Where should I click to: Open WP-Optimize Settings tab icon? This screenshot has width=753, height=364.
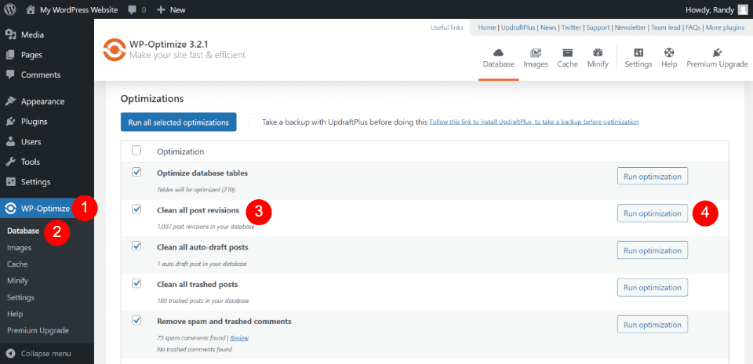click(638, 53)
